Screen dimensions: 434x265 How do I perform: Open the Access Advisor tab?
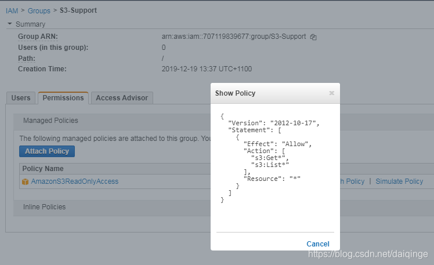[x=122, y=98]
